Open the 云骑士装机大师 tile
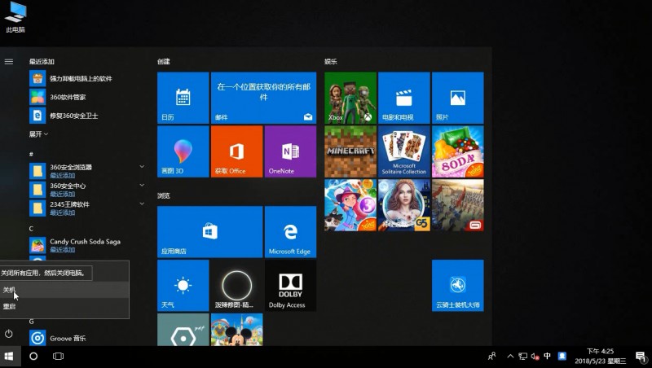Viewport: 652px width, 368px height. 457,285
